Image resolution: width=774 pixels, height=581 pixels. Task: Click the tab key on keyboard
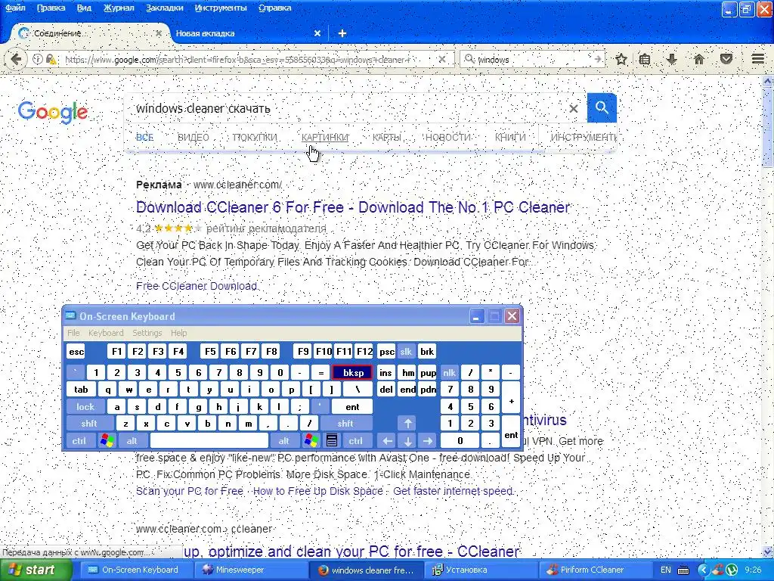(x=81, y=390)
